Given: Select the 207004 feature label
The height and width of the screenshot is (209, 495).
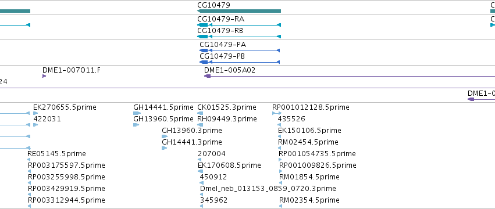Looking at the screenshot, I should pyautogui.click(x=212, y=154).
